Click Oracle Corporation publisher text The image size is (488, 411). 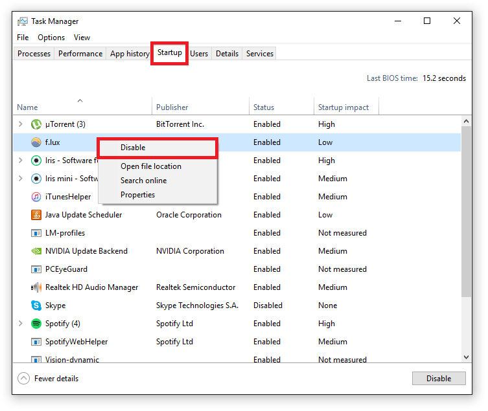tap(189, 215)
